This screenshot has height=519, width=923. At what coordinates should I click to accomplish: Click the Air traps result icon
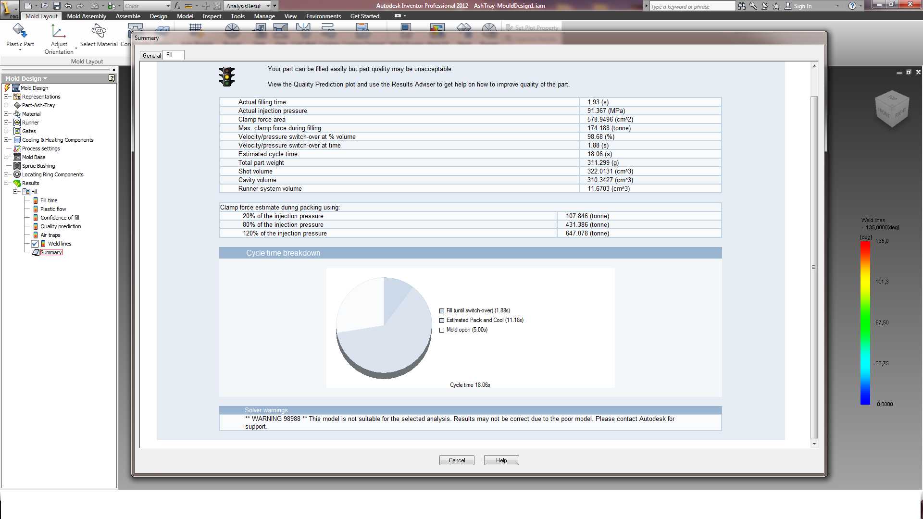[36, 235]
